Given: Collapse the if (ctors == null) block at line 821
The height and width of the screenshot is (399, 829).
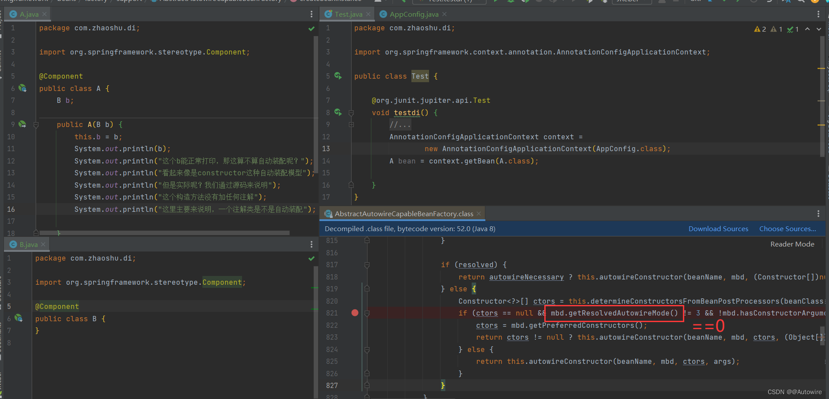Looking at the screenshot, I should point(367,313).
